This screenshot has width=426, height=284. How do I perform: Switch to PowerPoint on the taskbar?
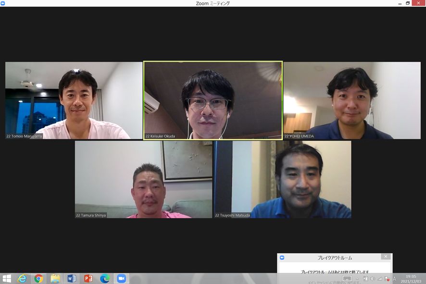click(x=88, y=279)
